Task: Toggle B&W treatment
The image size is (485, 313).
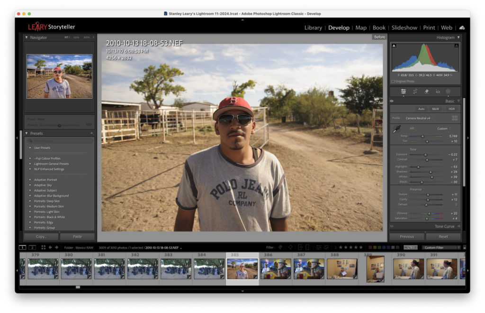Action: click(436, 109)
